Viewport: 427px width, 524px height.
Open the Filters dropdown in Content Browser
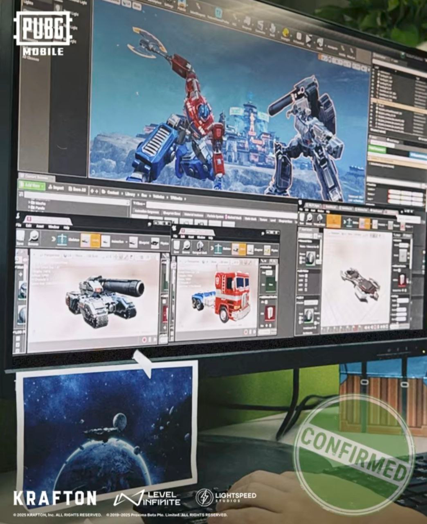point(139,203)
